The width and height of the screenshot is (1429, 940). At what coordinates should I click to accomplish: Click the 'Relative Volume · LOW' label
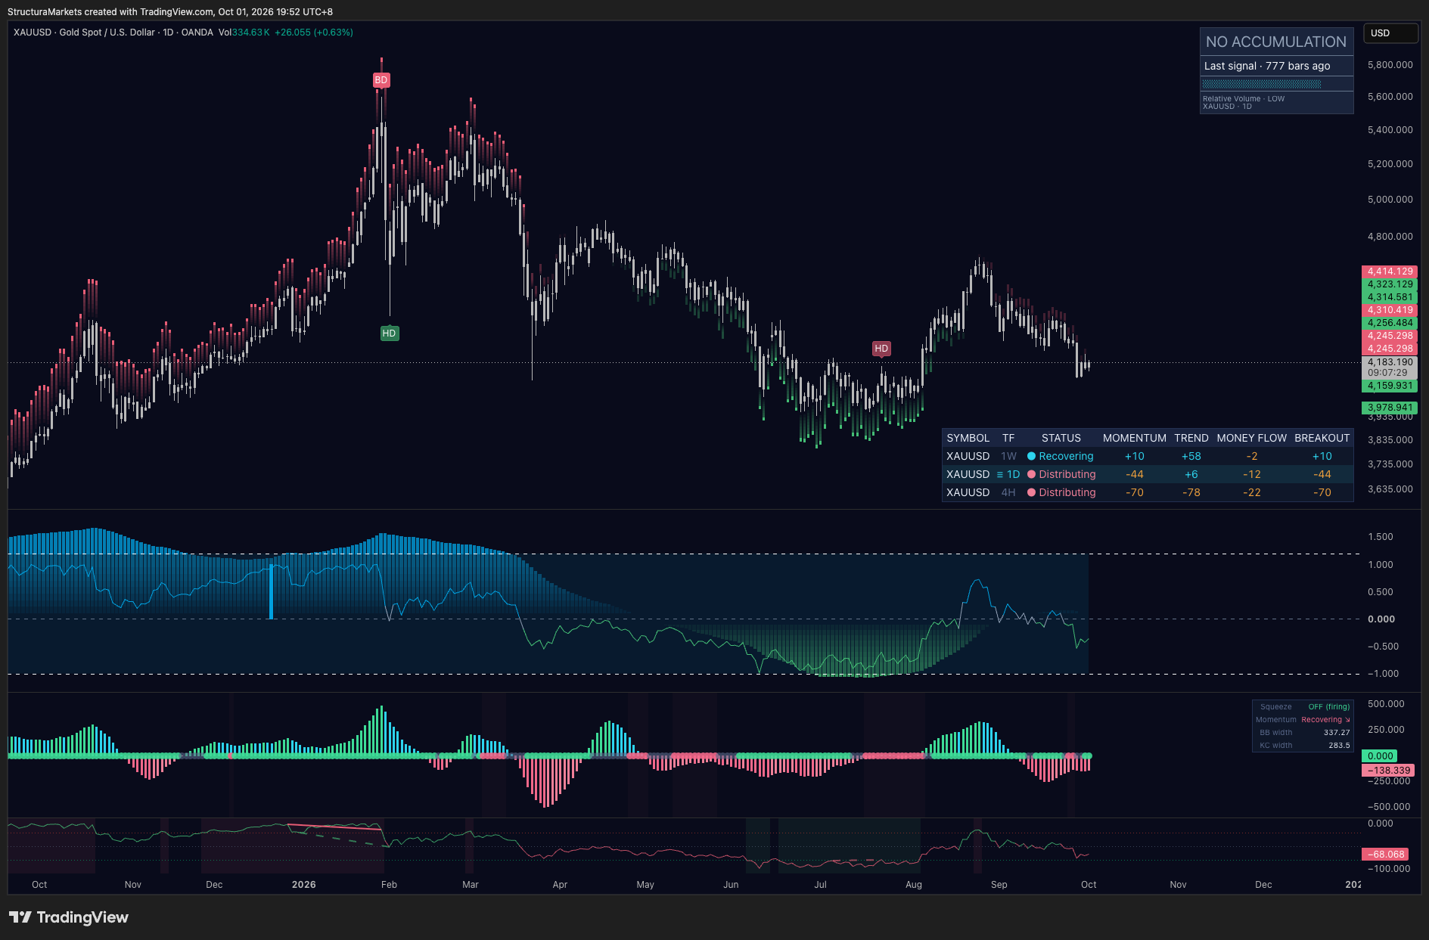[x=1244, y=99]
